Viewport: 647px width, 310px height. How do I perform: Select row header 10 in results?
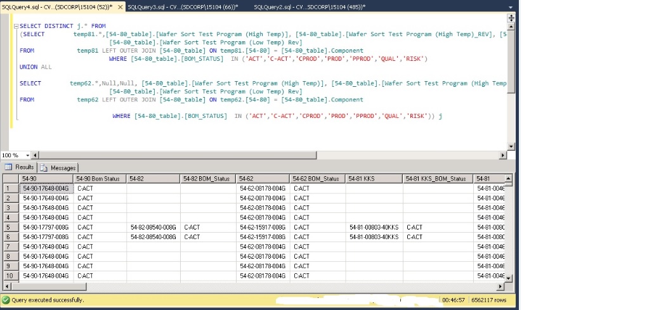(11, 276)
